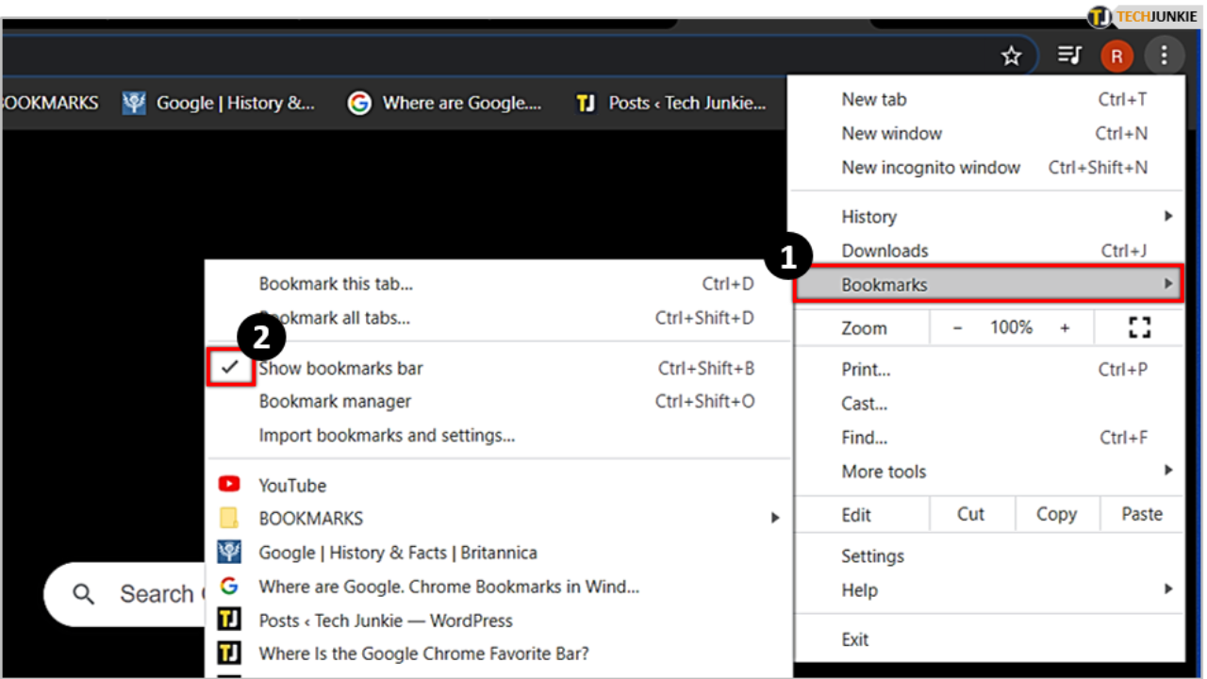This screenshot has height=679, width=1207.
Task: Click the Copy button
Action: (x=1056, y=514)
